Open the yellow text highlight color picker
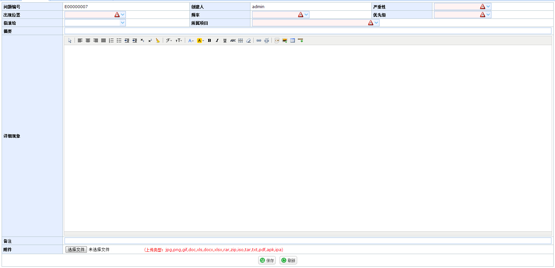 coord(200,41)
